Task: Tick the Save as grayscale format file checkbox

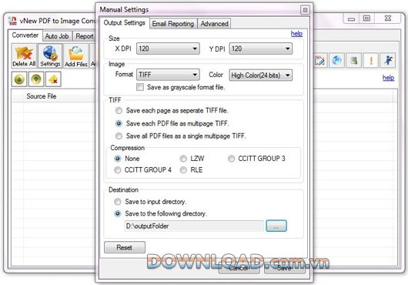Action: (140, 87)
